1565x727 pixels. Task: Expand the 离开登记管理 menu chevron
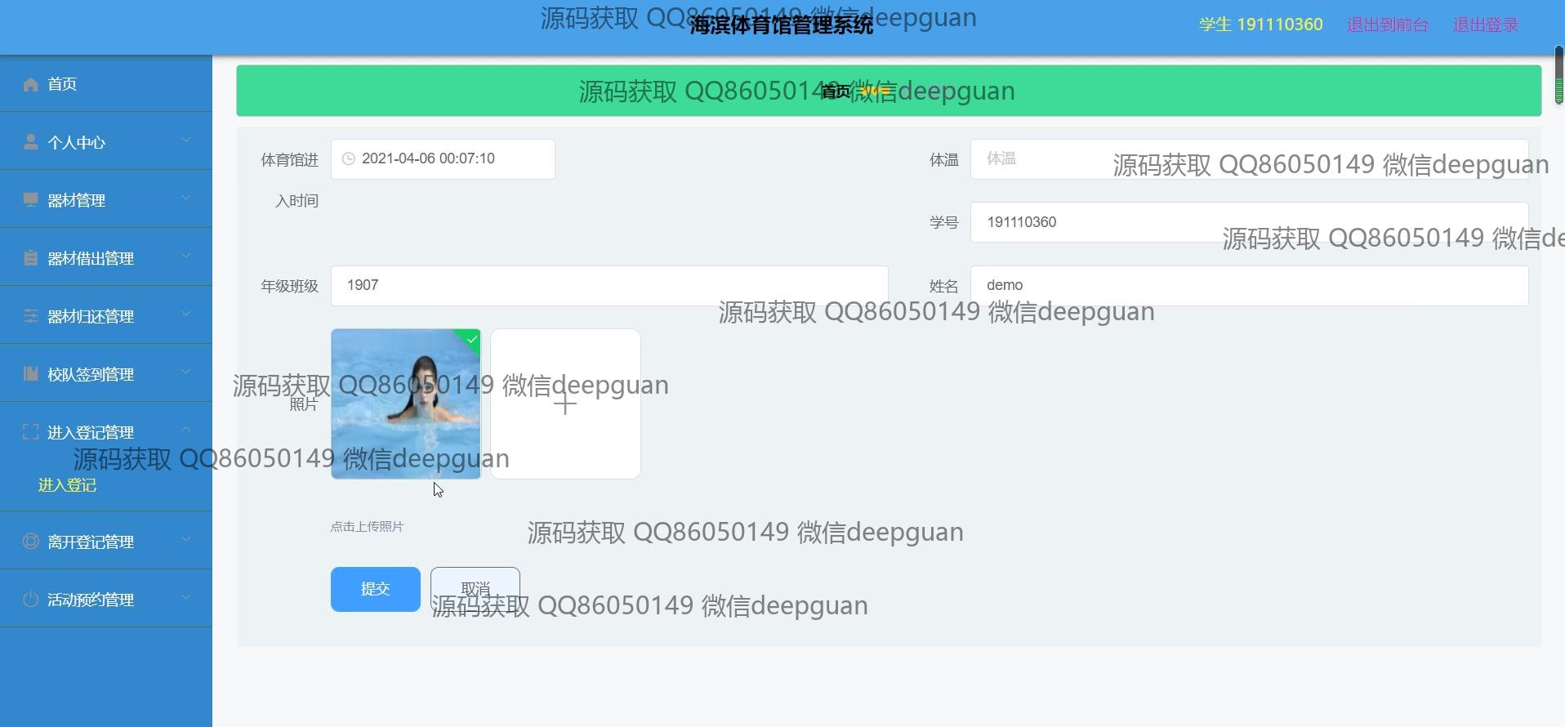click(x=186, y=539)
